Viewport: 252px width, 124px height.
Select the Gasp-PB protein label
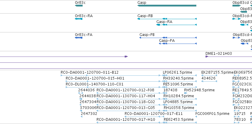pos(147,35)
